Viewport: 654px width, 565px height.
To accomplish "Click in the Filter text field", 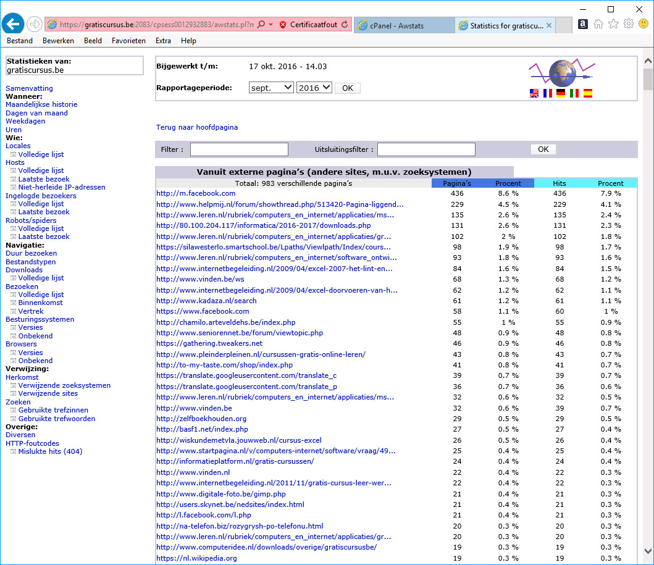I will click(x=239, y=149).
